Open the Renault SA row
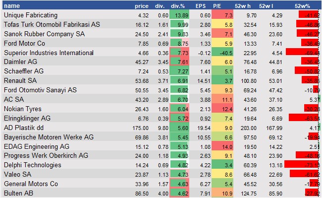This screenshot has height=198, width=322. (161, 80)
